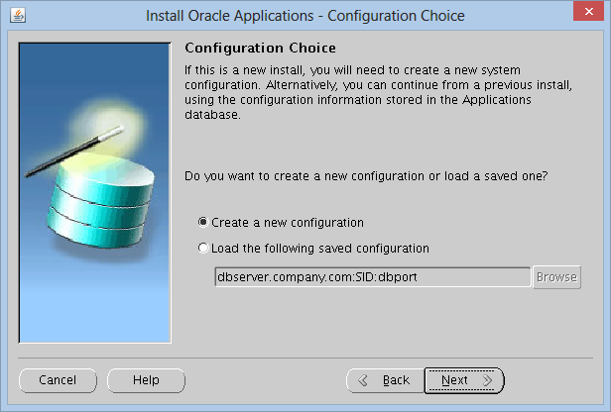Click the question about new or saved configuration
Viewport: 611px width, 412px height.
[x=366, y=176]
